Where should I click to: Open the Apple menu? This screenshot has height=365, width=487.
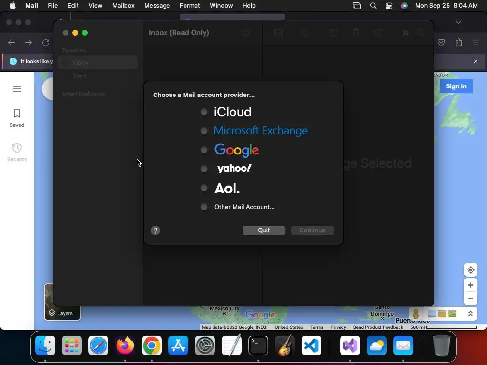pos(12,6)
